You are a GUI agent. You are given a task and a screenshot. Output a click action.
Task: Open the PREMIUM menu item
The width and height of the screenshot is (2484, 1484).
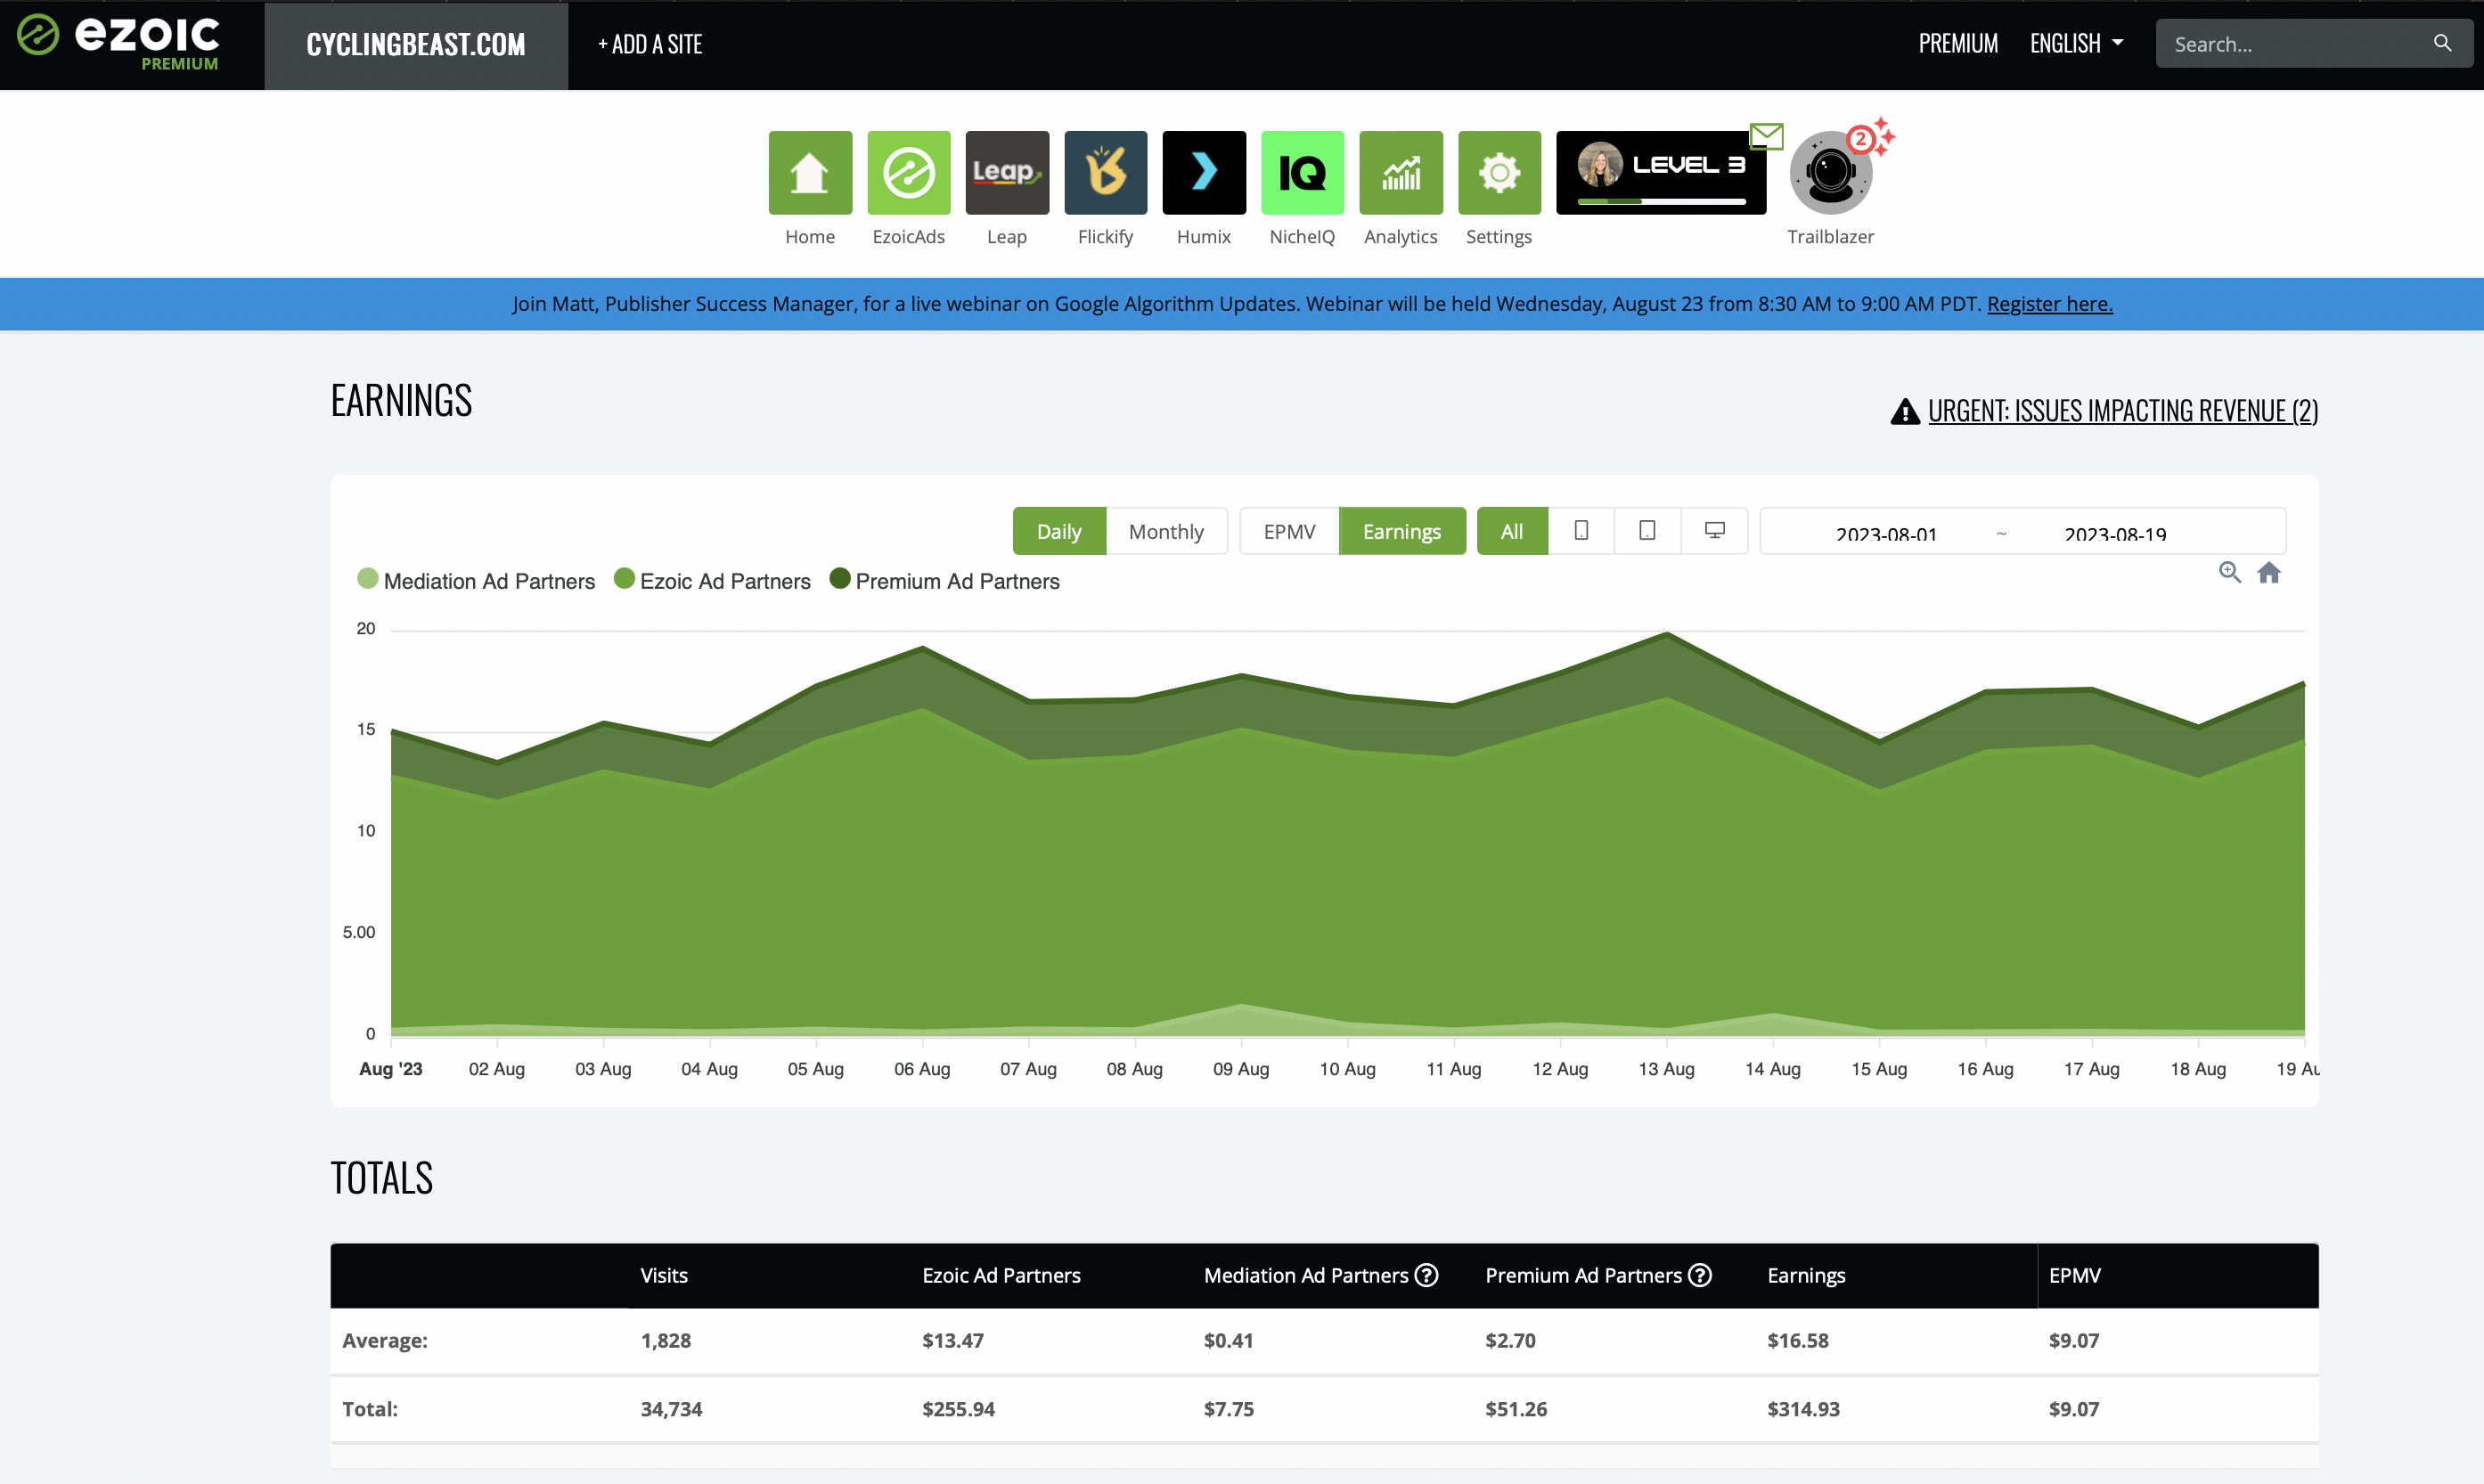(1958, 43)
